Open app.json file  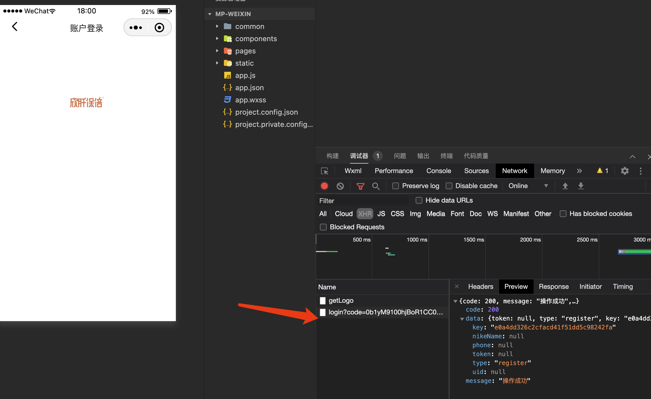click(x=249, y=88)
